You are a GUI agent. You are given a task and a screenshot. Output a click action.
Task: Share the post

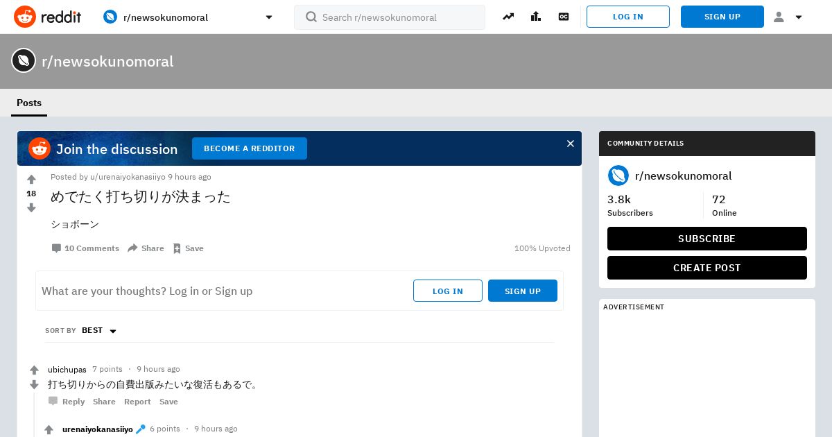point(146,248)
